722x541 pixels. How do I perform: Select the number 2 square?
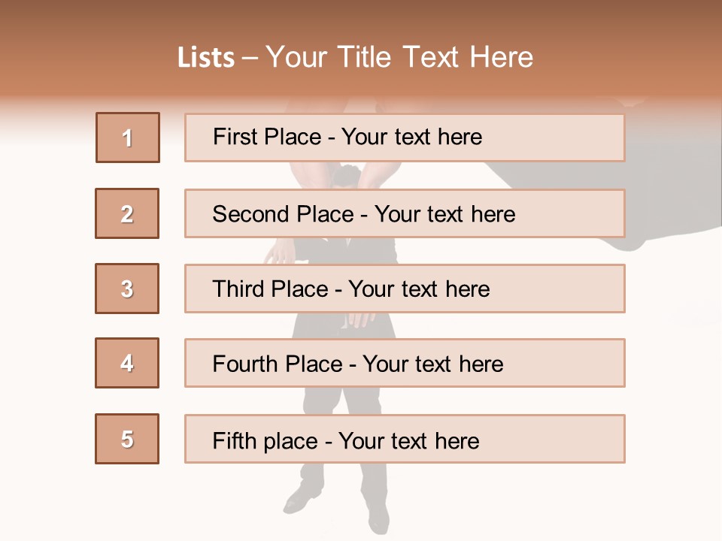(127, 213)
